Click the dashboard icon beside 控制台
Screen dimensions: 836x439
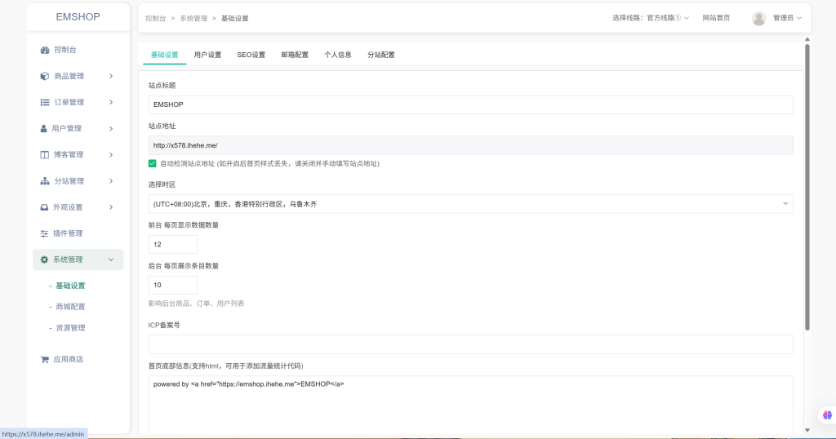(x=45, y=50)
